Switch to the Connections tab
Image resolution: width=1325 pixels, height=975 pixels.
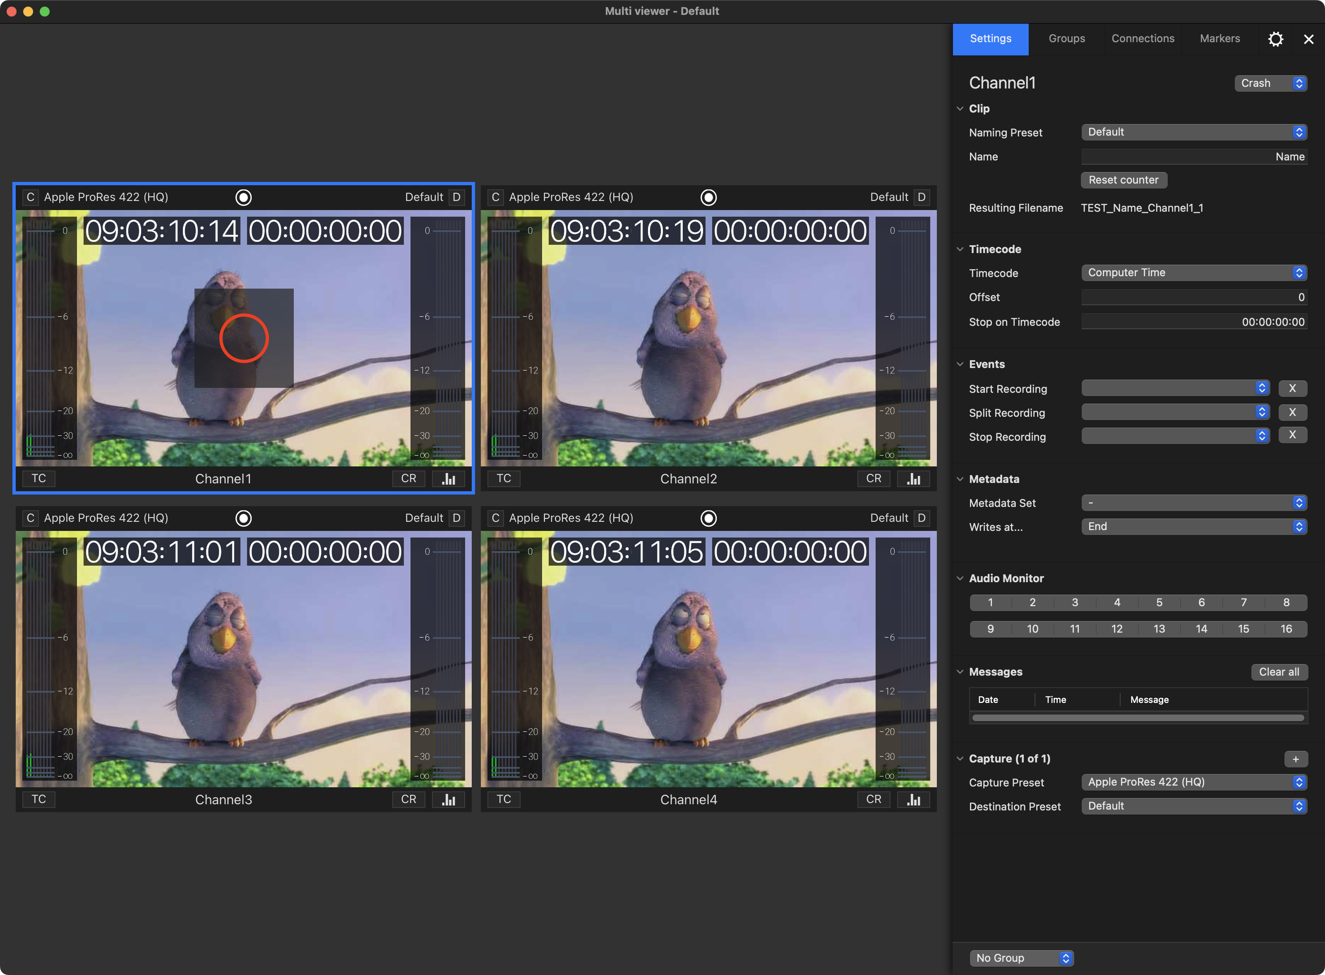[1143, 39]
